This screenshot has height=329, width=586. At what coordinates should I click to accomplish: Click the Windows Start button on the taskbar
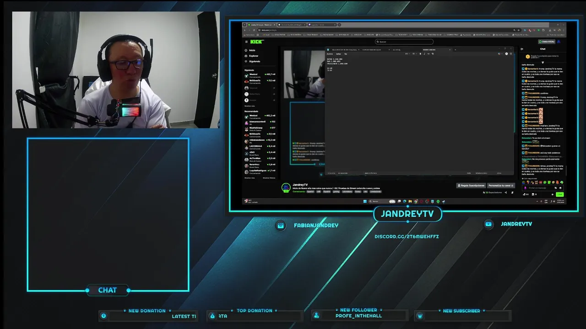click(365, 201)
